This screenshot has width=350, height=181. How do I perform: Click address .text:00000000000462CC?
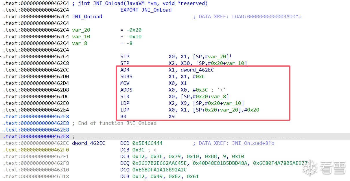pos(36,70)
